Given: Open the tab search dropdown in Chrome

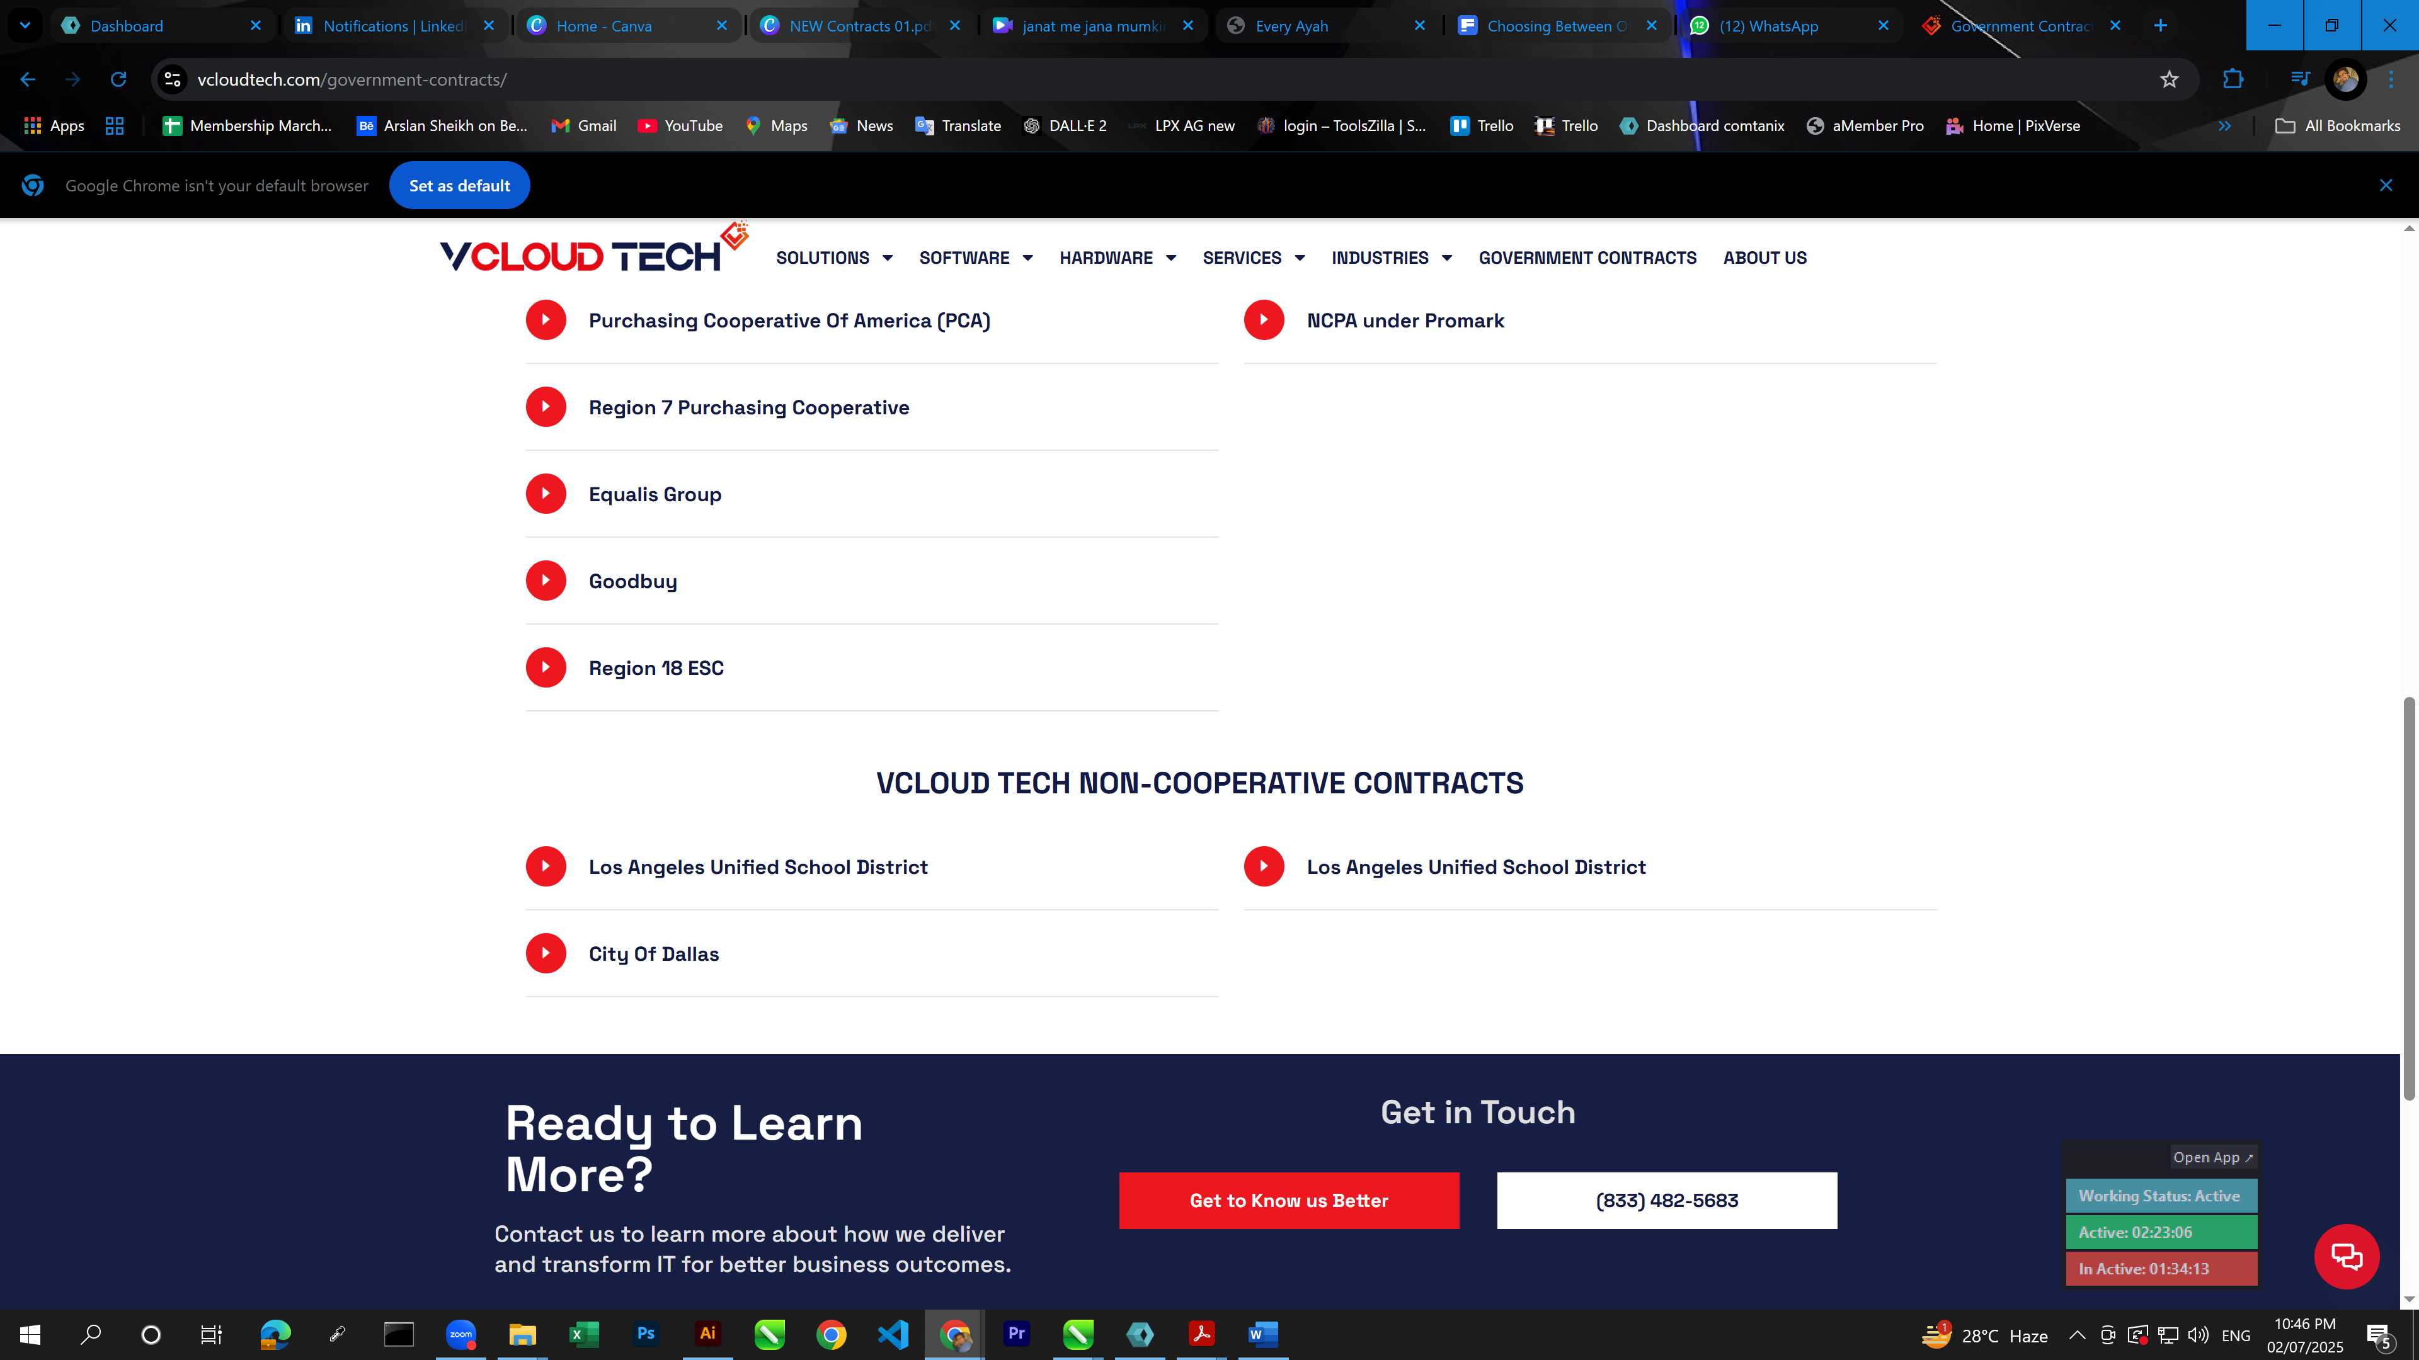Looking at the screenshot, I should [x=25, y=25].
